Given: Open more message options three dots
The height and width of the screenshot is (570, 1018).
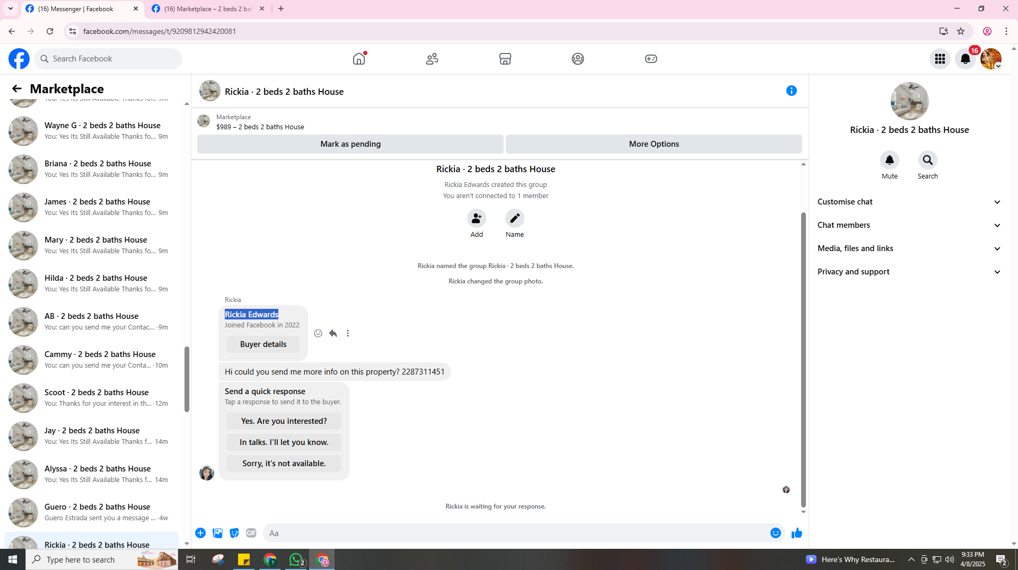Looking at the screenshot, I should [x=348, y=333].
